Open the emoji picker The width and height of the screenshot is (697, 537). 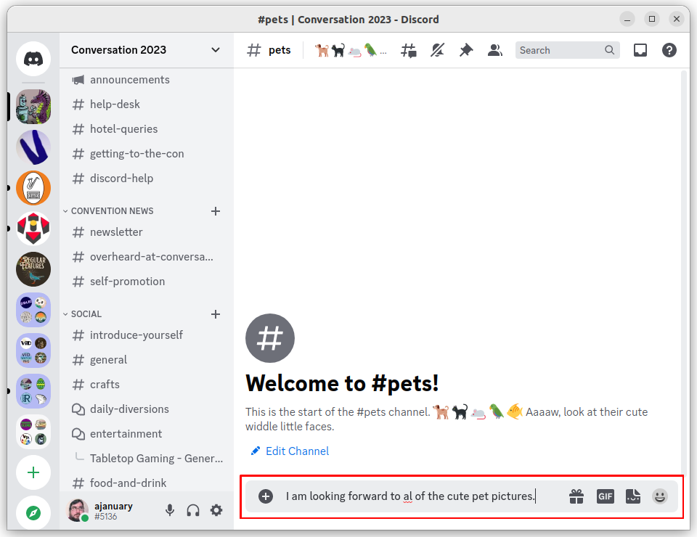point(660,496)
